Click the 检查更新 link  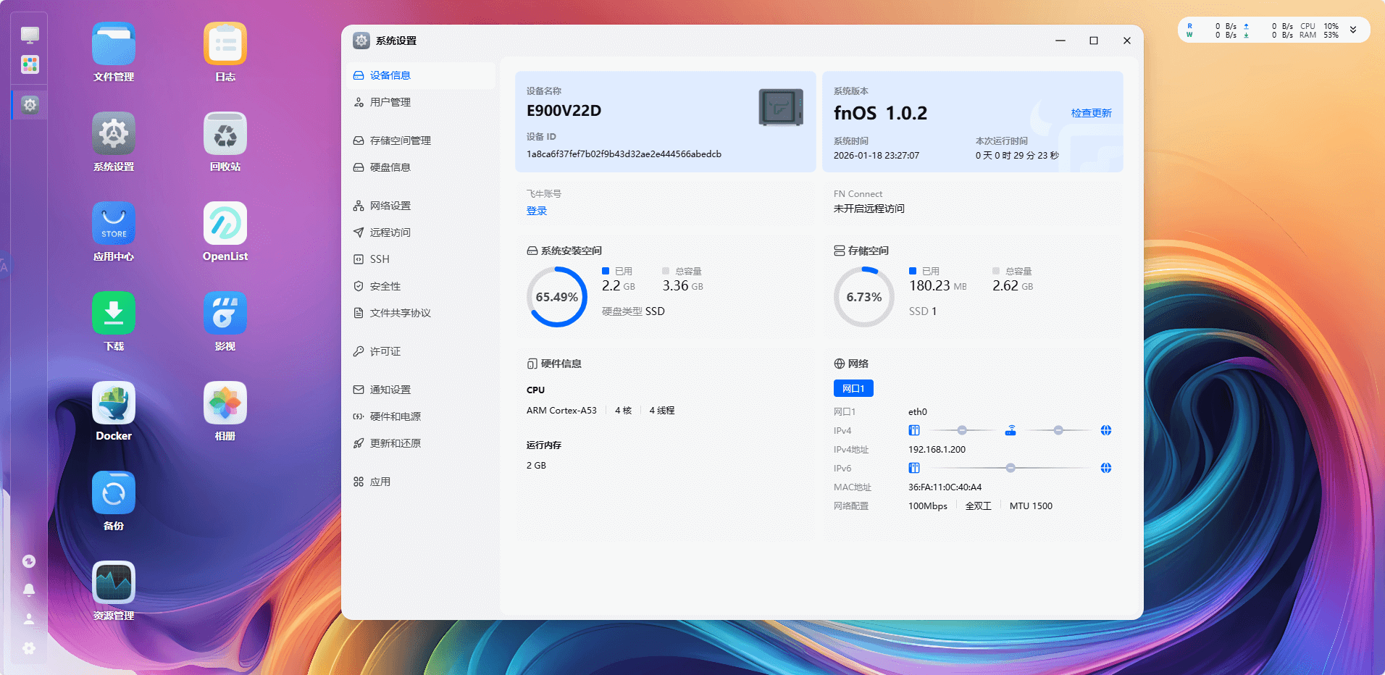1091,113
